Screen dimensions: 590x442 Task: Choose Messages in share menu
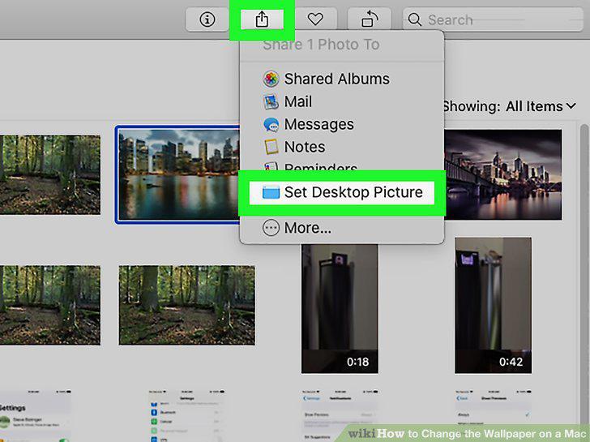308,124
